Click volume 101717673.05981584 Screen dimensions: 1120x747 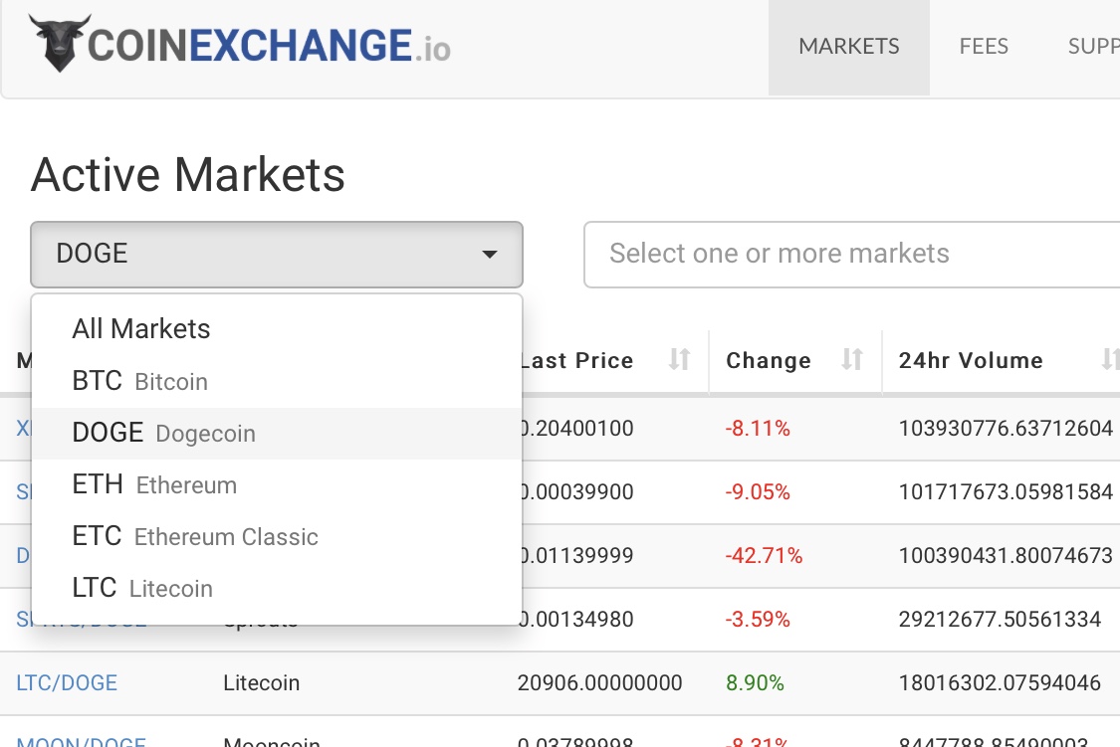[1006, 491]
